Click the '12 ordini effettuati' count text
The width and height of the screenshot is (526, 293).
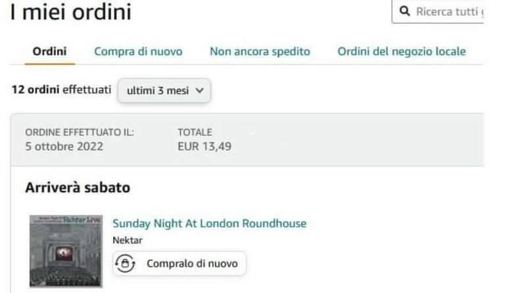coord(61,90)
